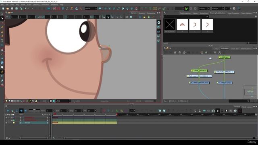Toggle the highlighted onion skin button in the camera toolbar
Image resolution: width=258 pixels, height=145 pixels.
click(x=108, y=17)
